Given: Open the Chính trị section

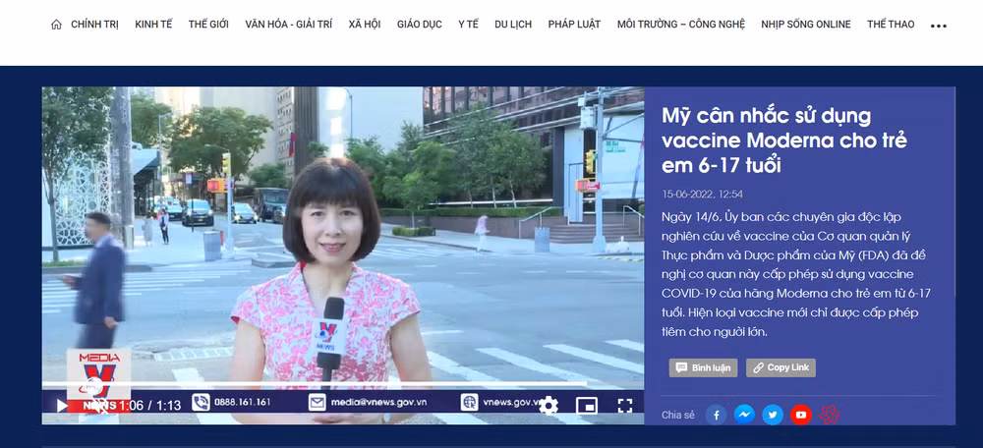Looking at the screenshot, I should pyautogui.click(x=94, y=25).
